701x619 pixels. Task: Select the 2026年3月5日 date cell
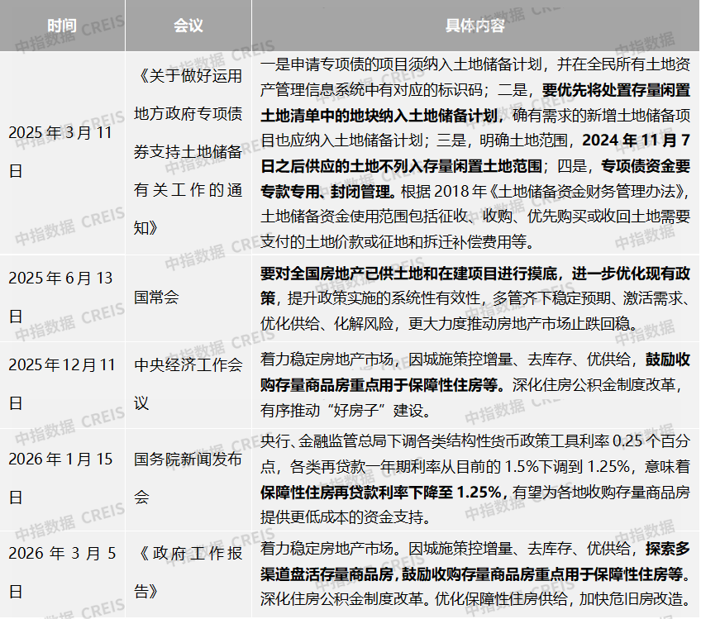click(x=62, y=572)
